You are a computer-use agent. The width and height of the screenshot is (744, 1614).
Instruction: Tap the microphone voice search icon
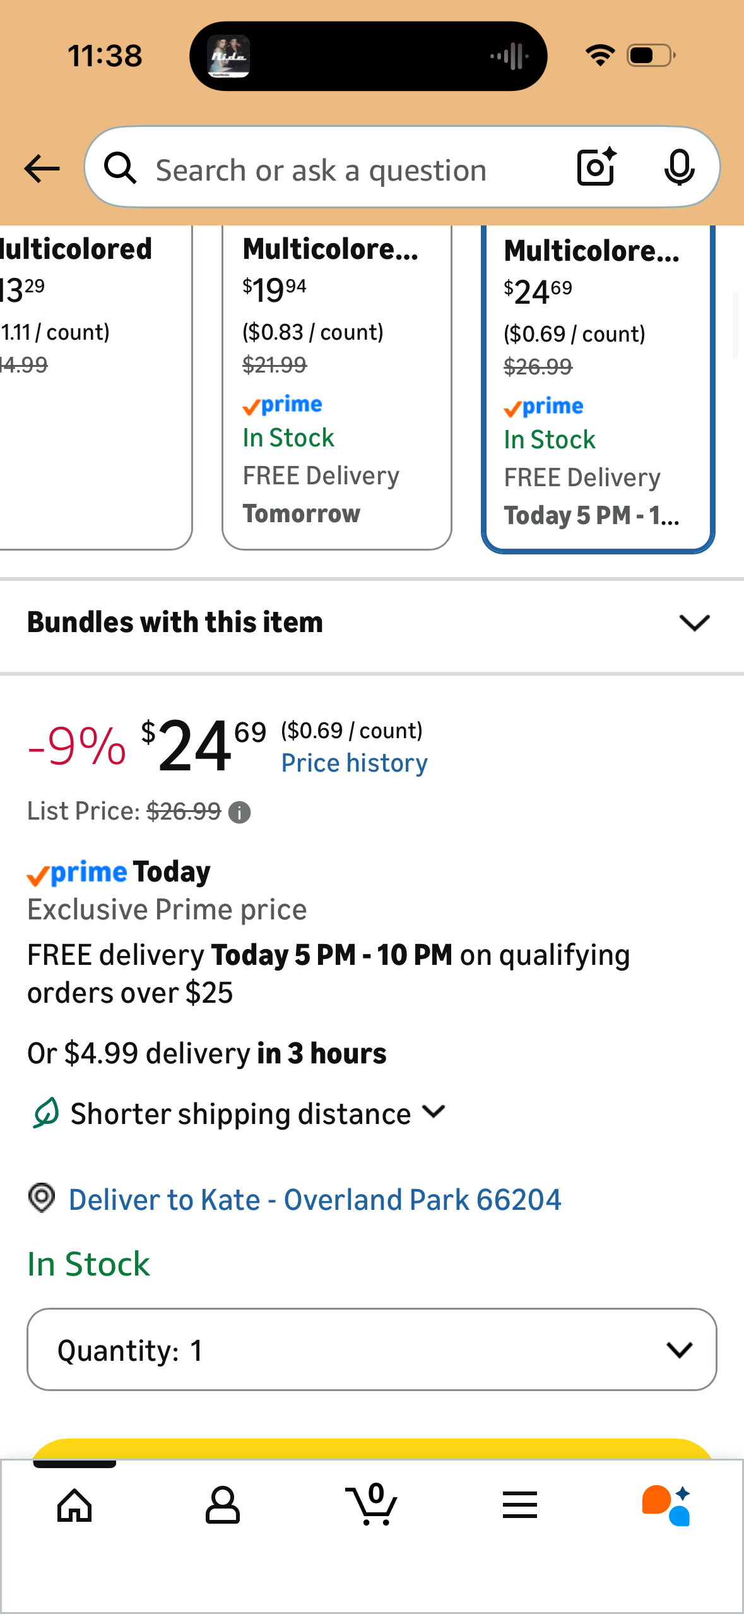679,168
